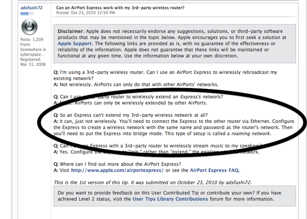Click 'Do you want to provide feedback' text

pos(170,196)
